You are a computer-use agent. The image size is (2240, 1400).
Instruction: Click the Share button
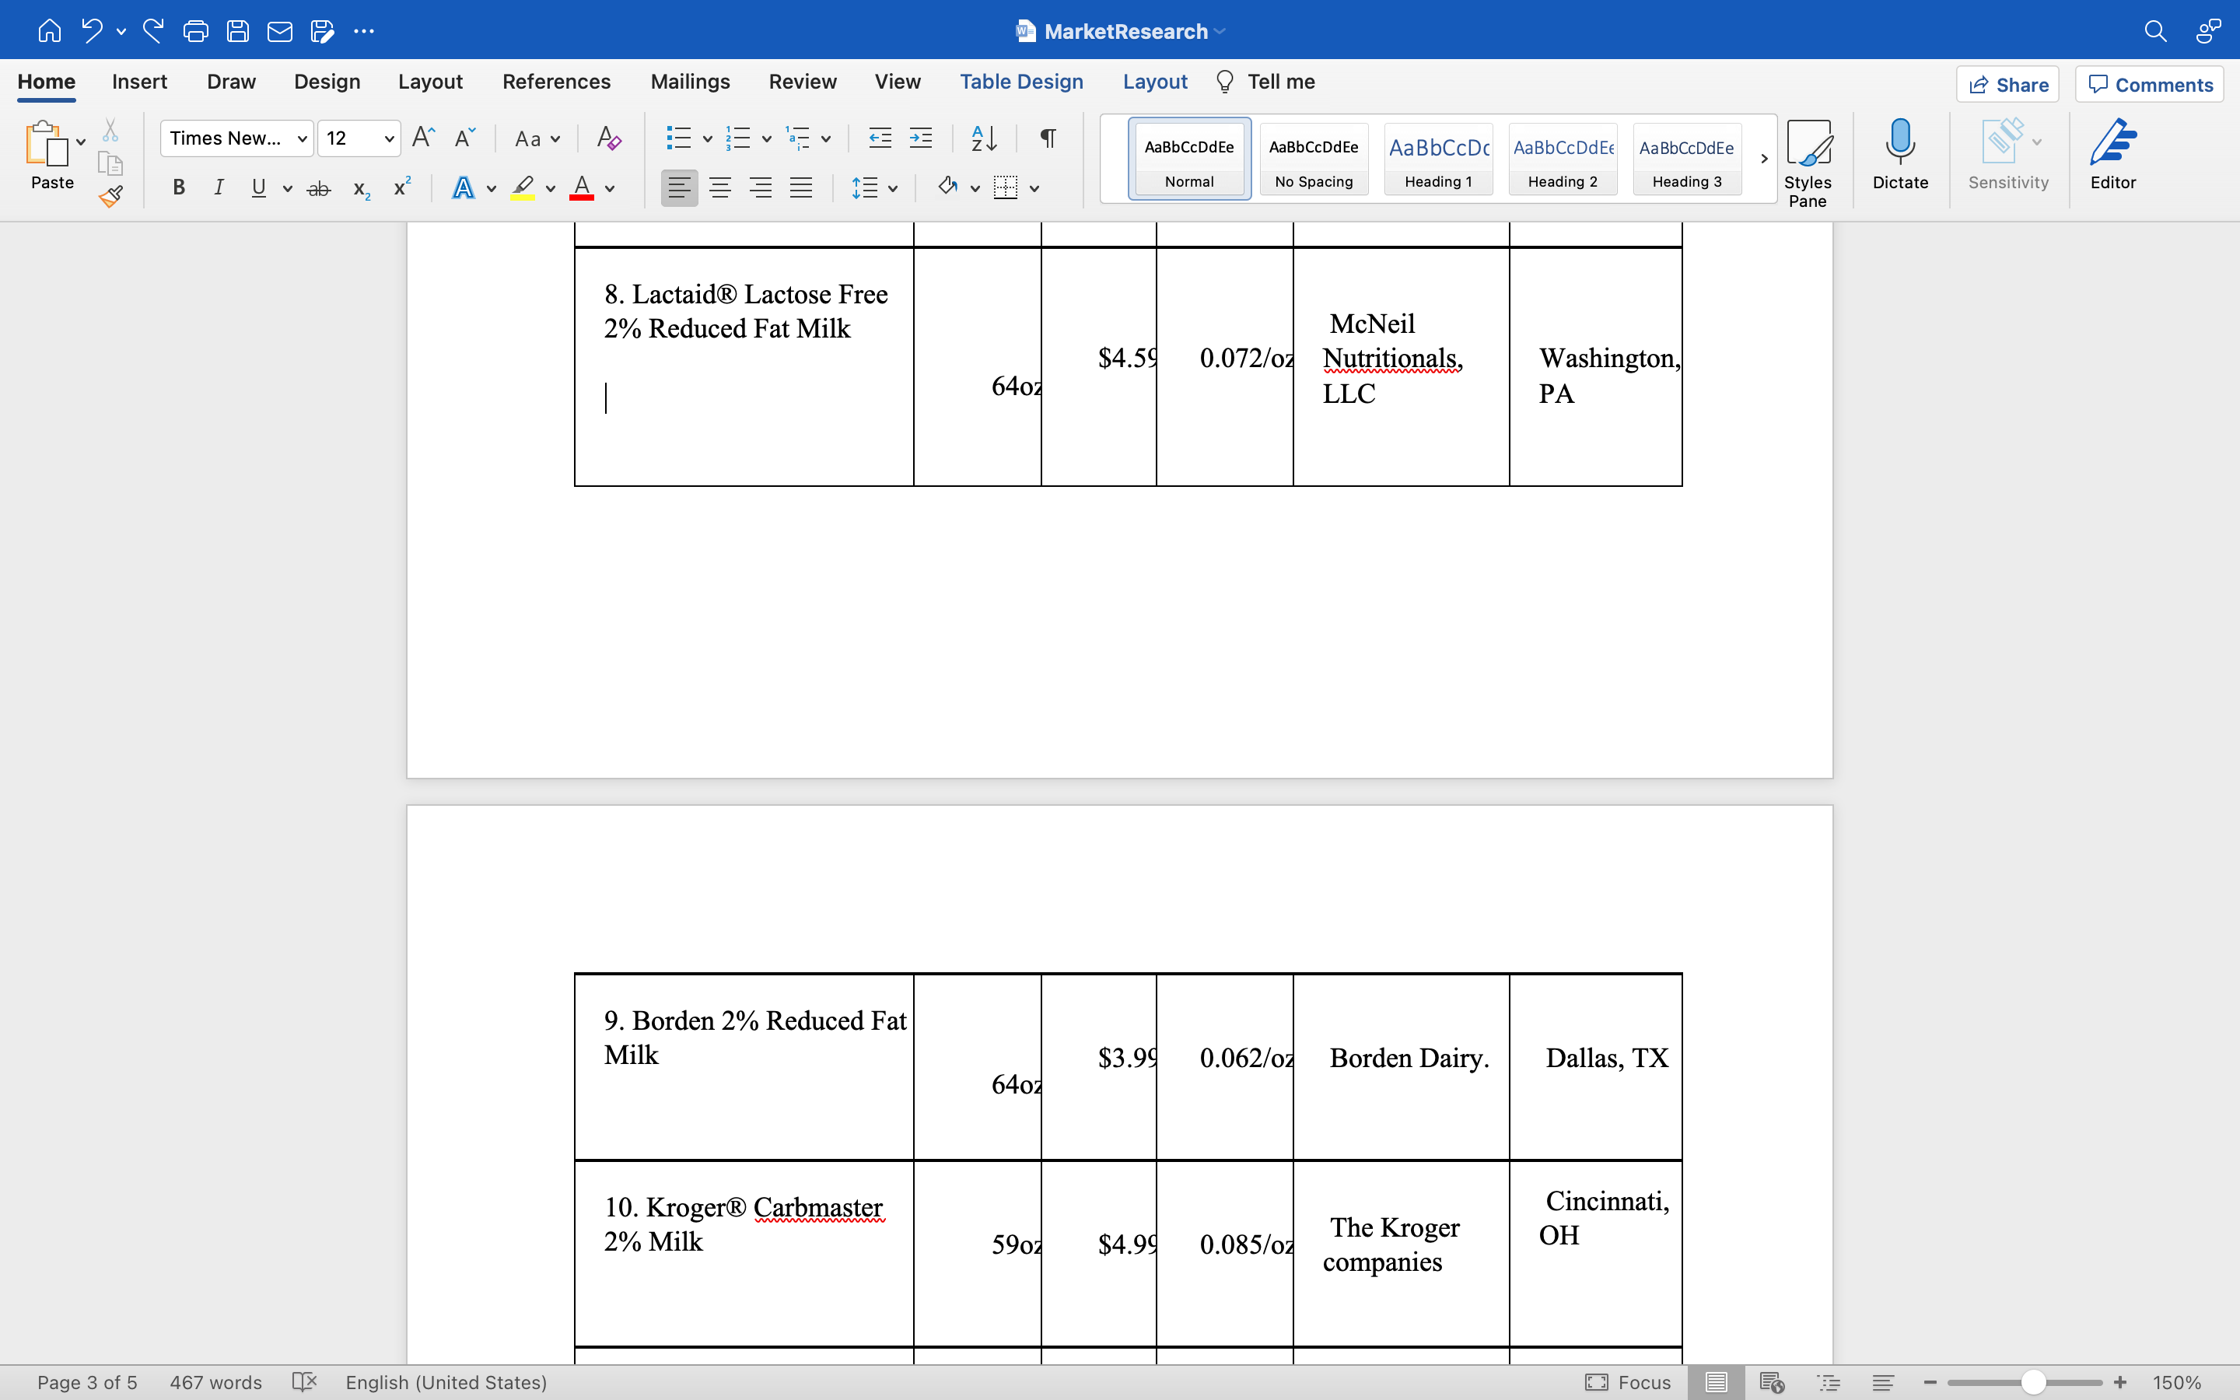(x=2007, y=84)
